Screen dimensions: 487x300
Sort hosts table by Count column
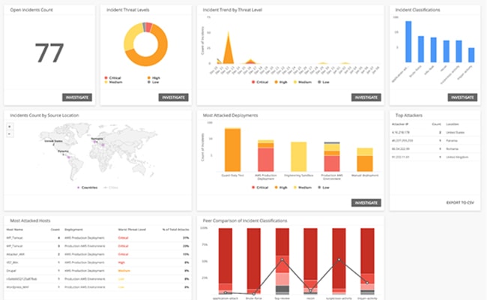point(55,229)
